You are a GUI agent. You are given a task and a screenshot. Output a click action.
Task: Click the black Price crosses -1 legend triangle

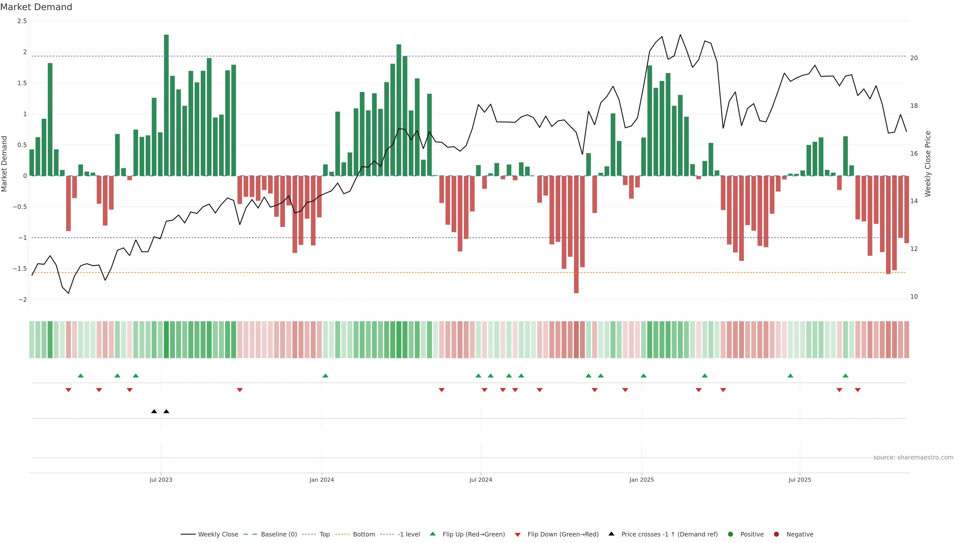pos(611,534)
